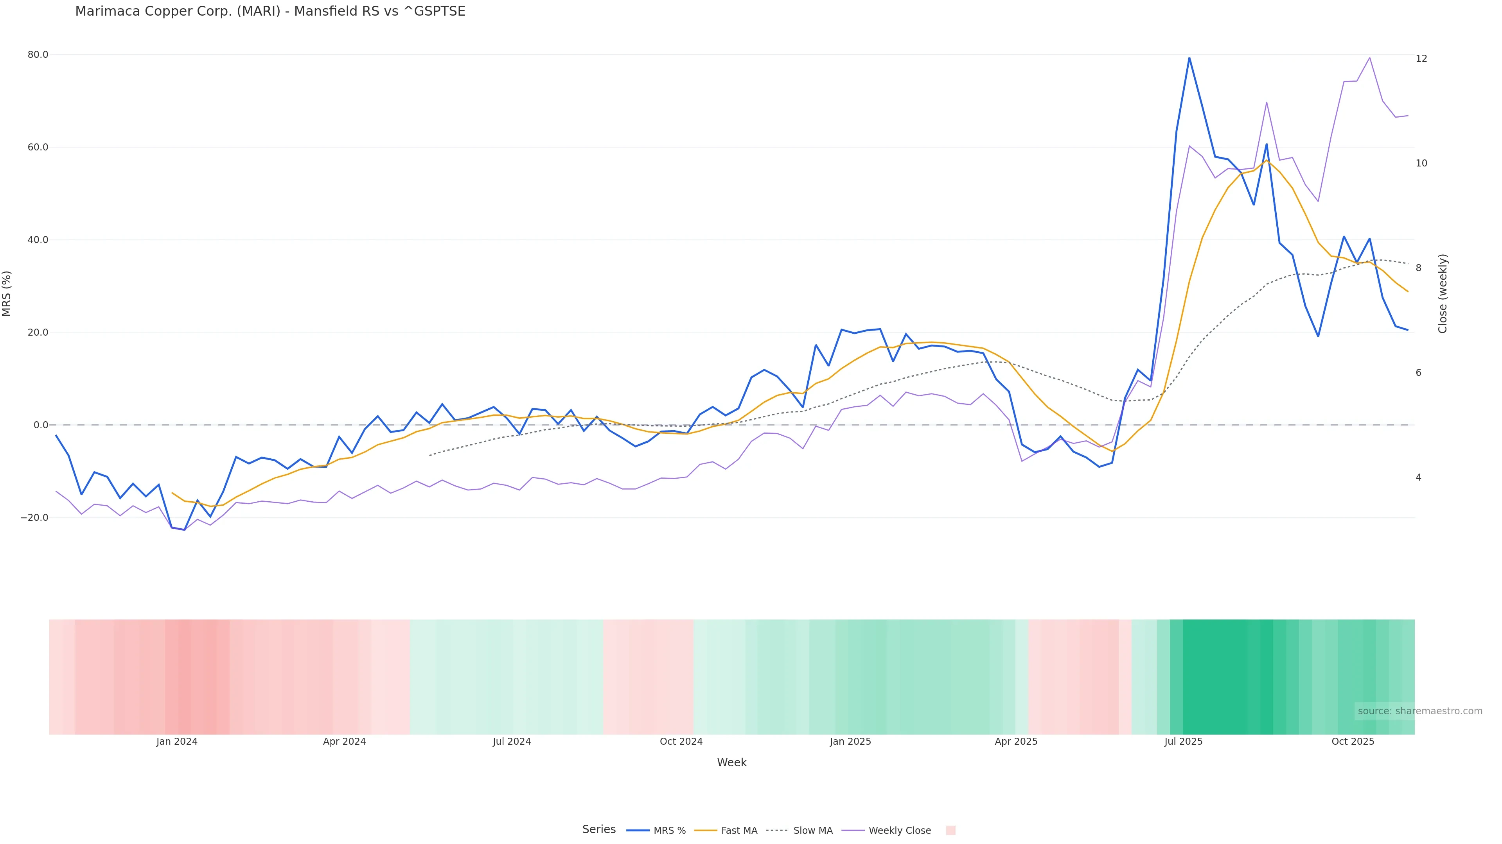This screenshot has height=844, width=1502.
Task: Select the Oct 2025 x-axis tick label
Action: tap(1353, 742)
